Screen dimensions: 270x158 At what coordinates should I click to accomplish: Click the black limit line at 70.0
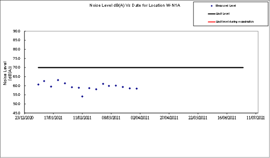(x=141, y=68)
